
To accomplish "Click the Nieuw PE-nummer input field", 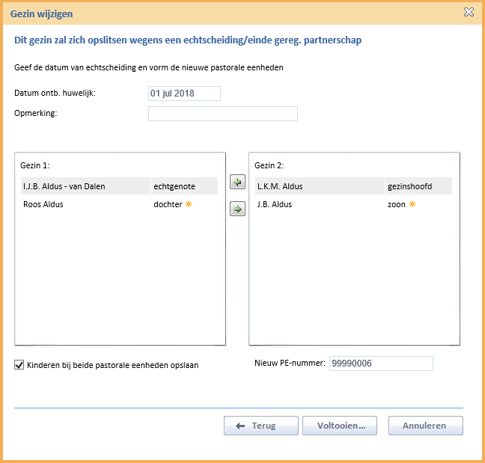I will (x=381, y=364).
